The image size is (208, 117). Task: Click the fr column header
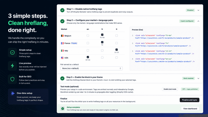pos(102,29)
